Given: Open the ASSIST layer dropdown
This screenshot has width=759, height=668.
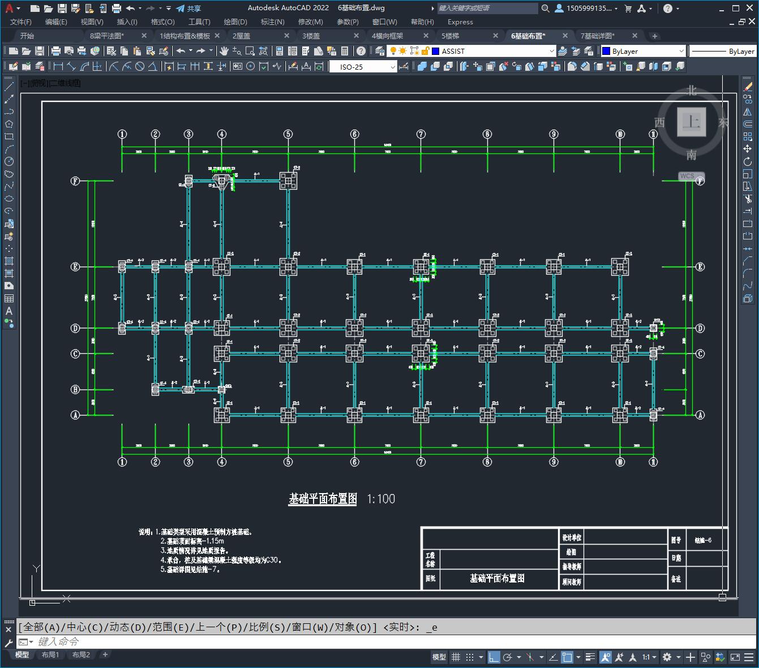Looking at the screenshot, I should (x=552, y=51).
